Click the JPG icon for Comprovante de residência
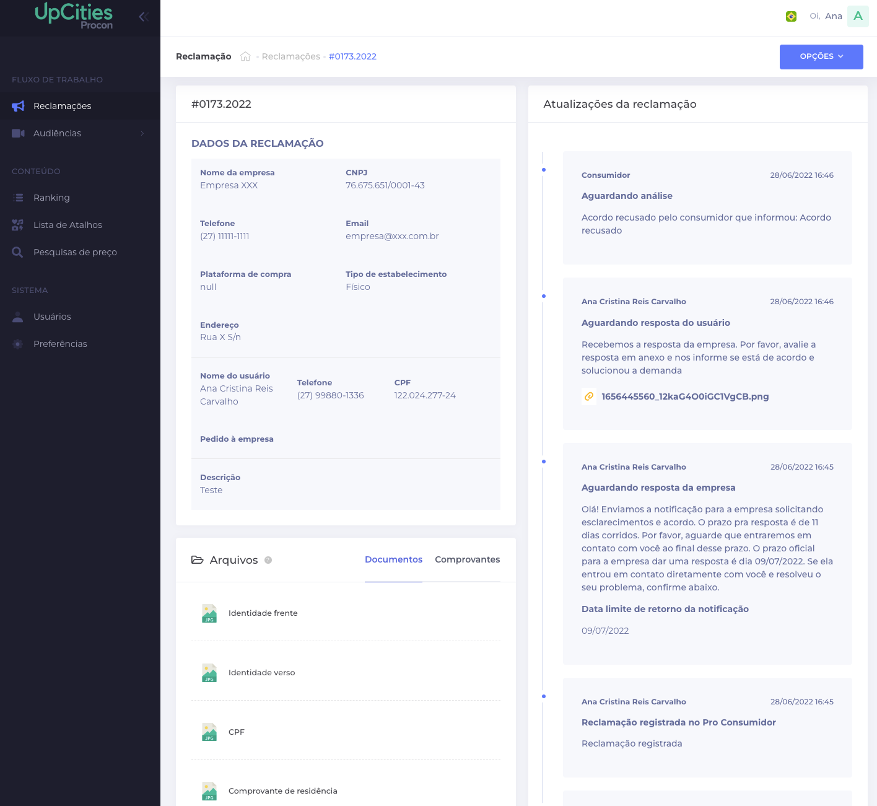The image size is (877, 806). click(209, 791)
